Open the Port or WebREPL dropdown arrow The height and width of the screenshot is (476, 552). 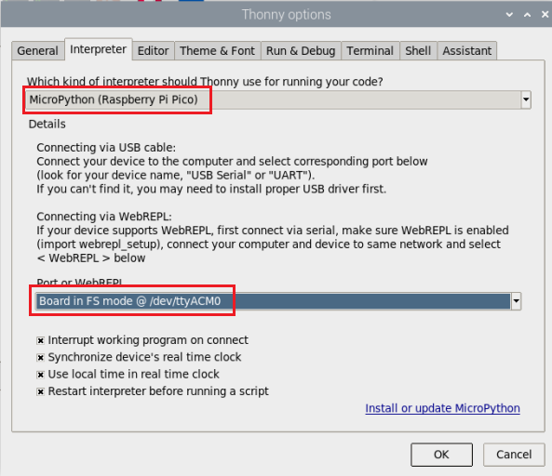(516, 301)
